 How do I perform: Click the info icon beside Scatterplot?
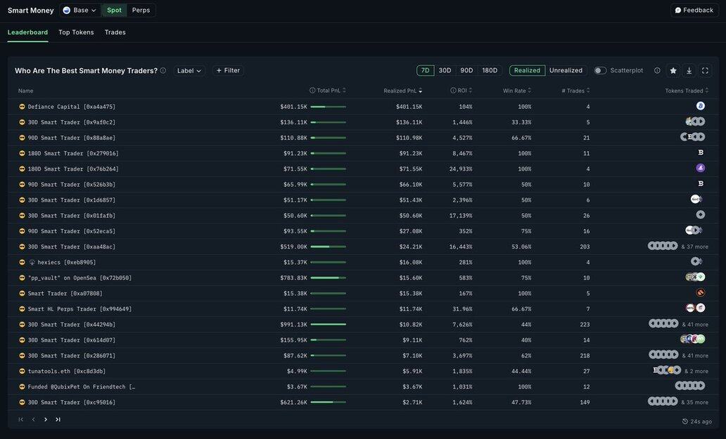657,70
